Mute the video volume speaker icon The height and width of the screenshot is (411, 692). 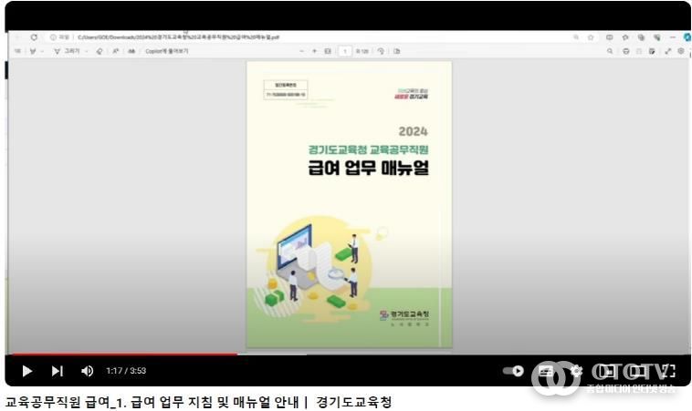(87, 371)
